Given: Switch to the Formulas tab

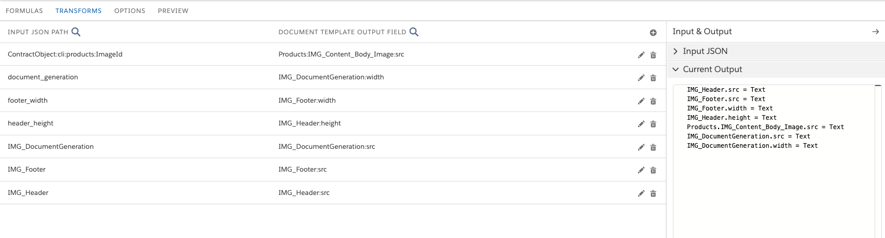Looking at the screenshot, I should 24,11.
